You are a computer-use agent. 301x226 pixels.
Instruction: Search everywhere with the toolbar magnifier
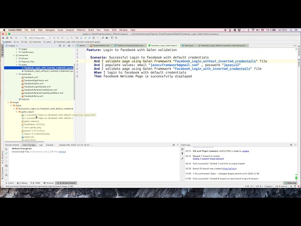[x=116, y=38]
